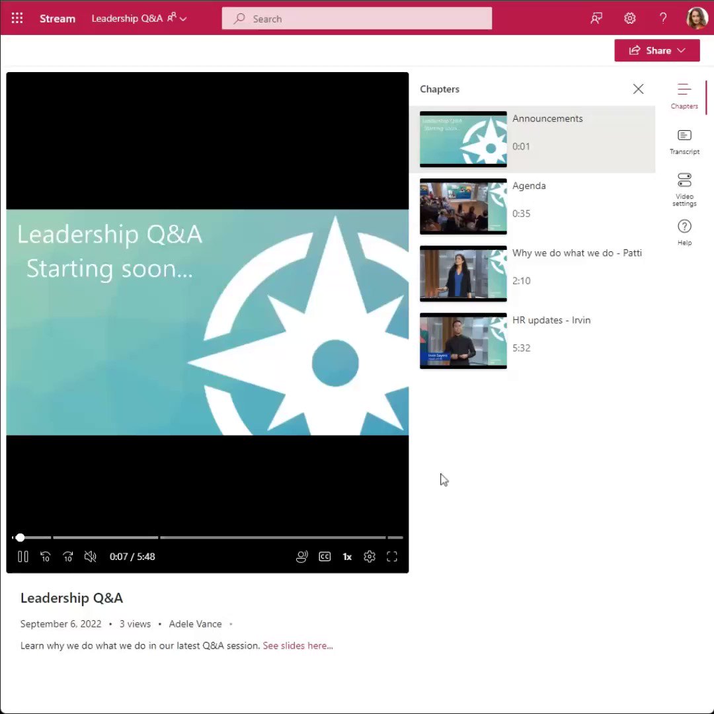
Task: Open Video settings in the sidebar
Action: pos(684,188)
